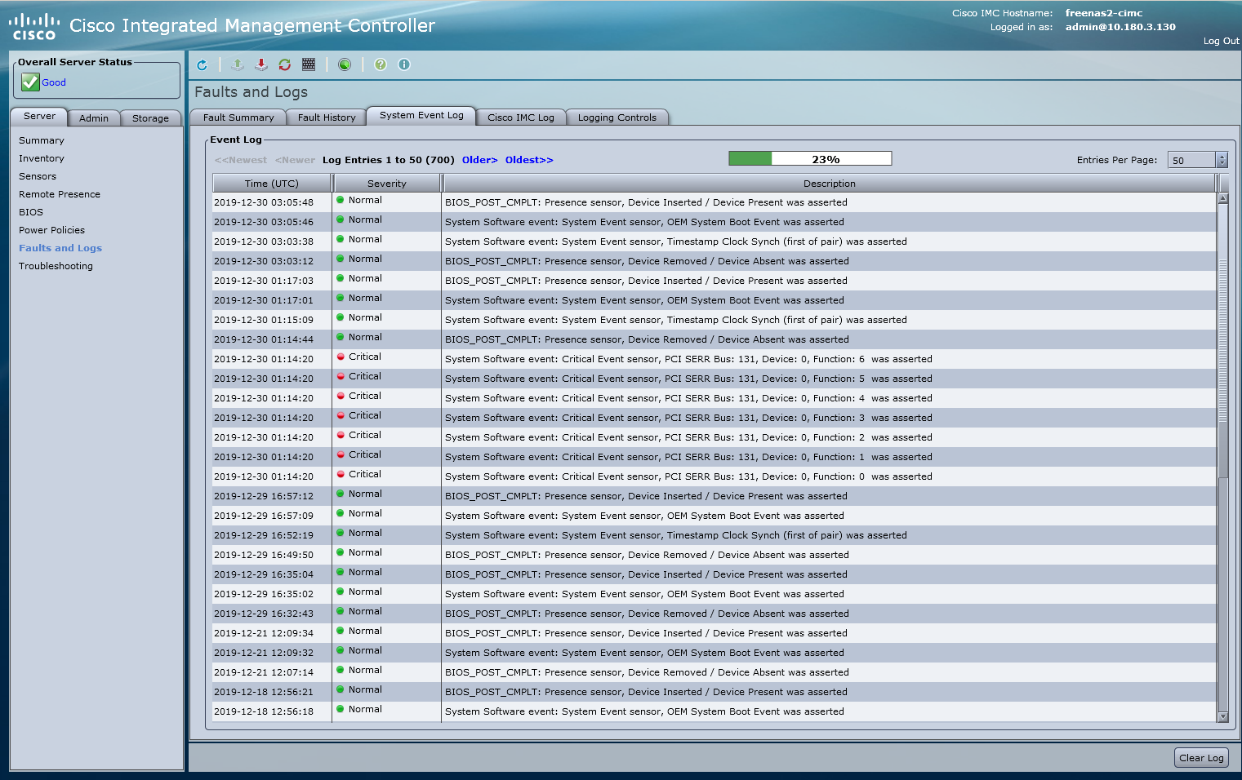The height and width of the screenshot is (780, 1242).
Task: Click the Power On Server icon
Action: tap(238, 64)
